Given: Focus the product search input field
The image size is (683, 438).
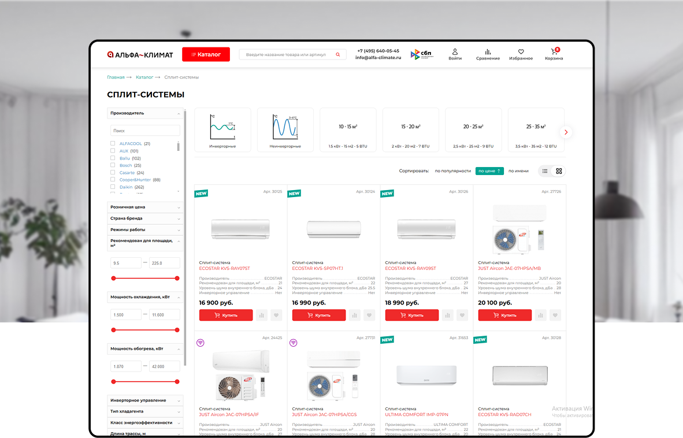Looking at the screenshot, I should (x=293, y=54).
